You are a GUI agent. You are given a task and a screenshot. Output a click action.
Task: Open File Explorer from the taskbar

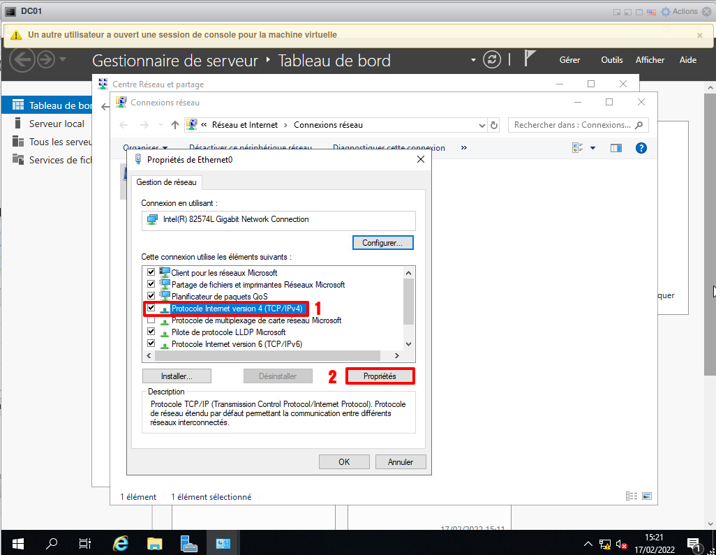[155, 543]
